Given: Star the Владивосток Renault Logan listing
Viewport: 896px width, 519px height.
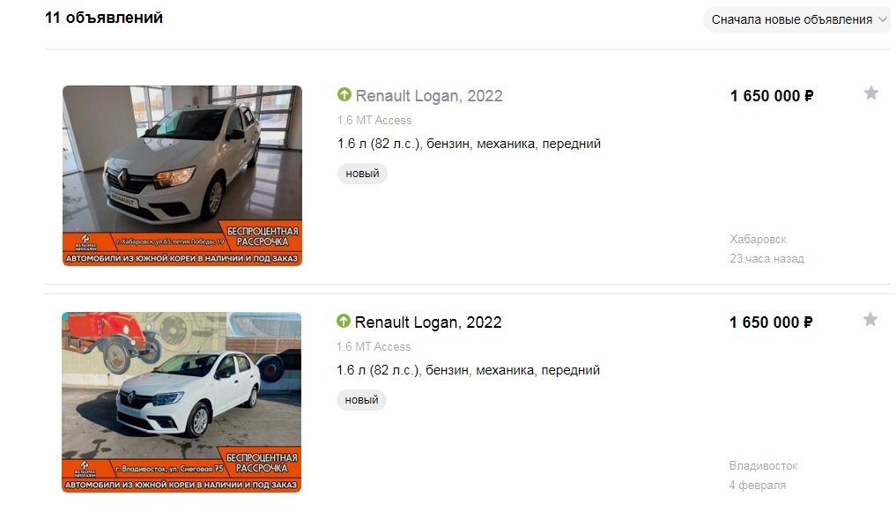Looking at the screenshot, I should click(x=870, y=319).
